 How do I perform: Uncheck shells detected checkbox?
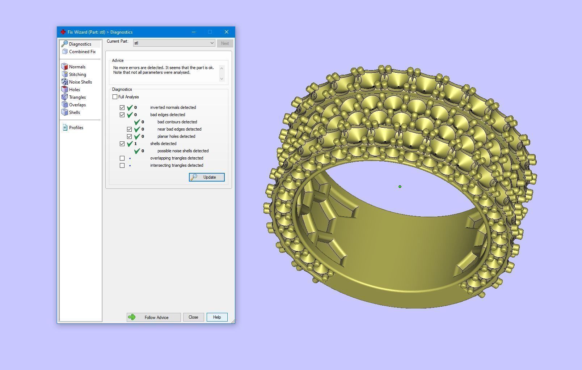coord(122,144)
